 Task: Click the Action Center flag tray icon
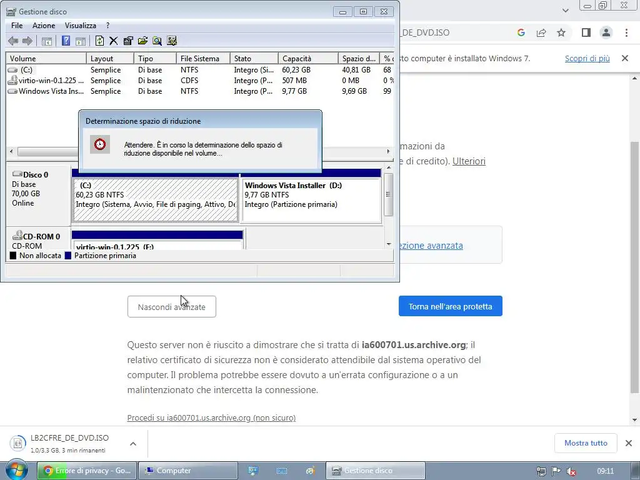tap(556, 471)
